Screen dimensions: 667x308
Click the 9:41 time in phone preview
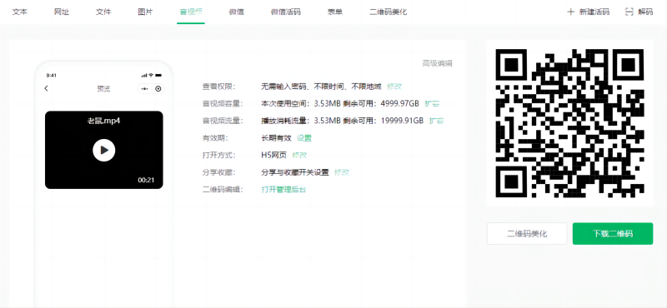click(52, 75)
